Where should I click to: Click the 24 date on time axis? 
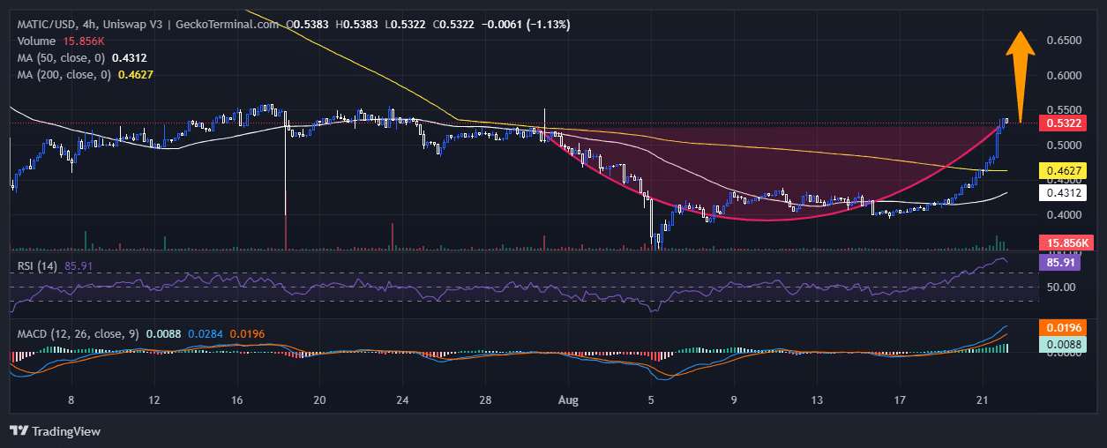pyautogui.click(x=403, y=399)
